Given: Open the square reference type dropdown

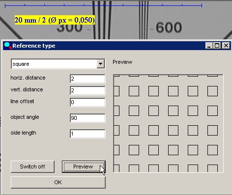Looking at the screenshot, I should pyautogui.click(x=100, y=64).
